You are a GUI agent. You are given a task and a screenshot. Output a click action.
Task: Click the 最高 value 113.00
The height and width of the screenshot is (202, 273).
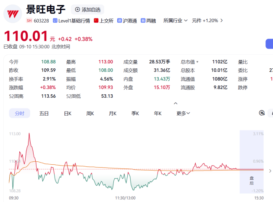point(106,62)
